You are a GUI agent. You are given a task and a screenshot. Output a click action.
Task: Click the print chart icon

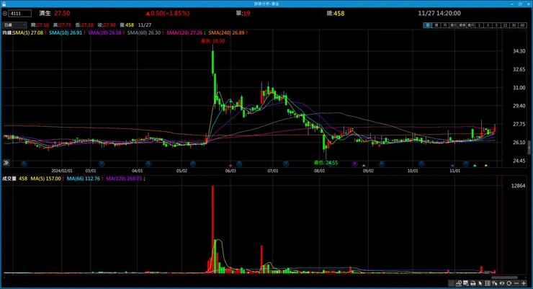[473, 283]
